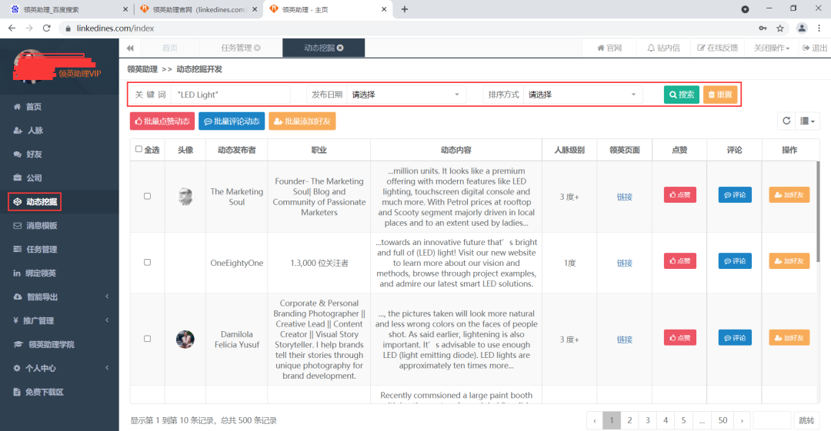Click 点赞 for The Marketing Soul row

pos(680,195)
